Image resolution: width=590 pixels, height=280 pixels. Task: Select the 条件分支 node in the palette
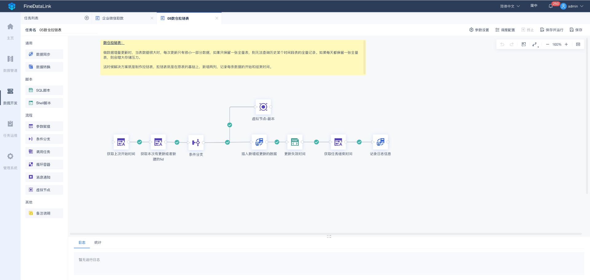click(44, 139)
